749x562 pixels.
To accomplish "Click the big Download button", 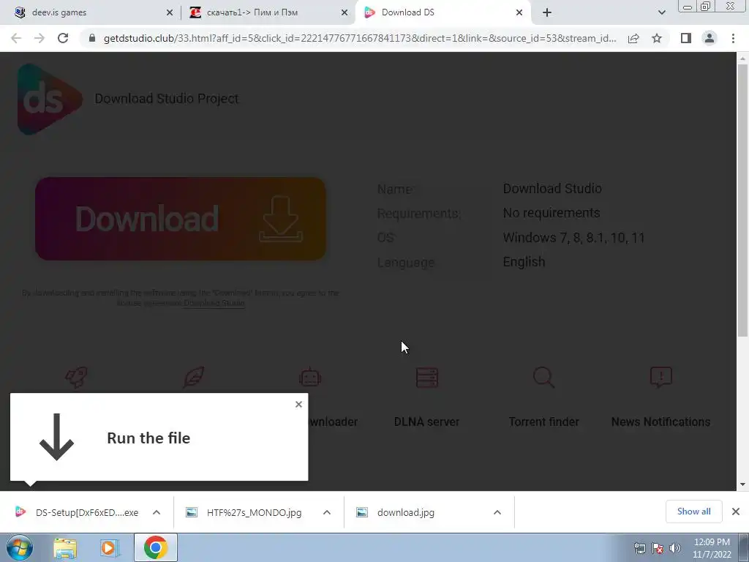I will pos(181,219).
